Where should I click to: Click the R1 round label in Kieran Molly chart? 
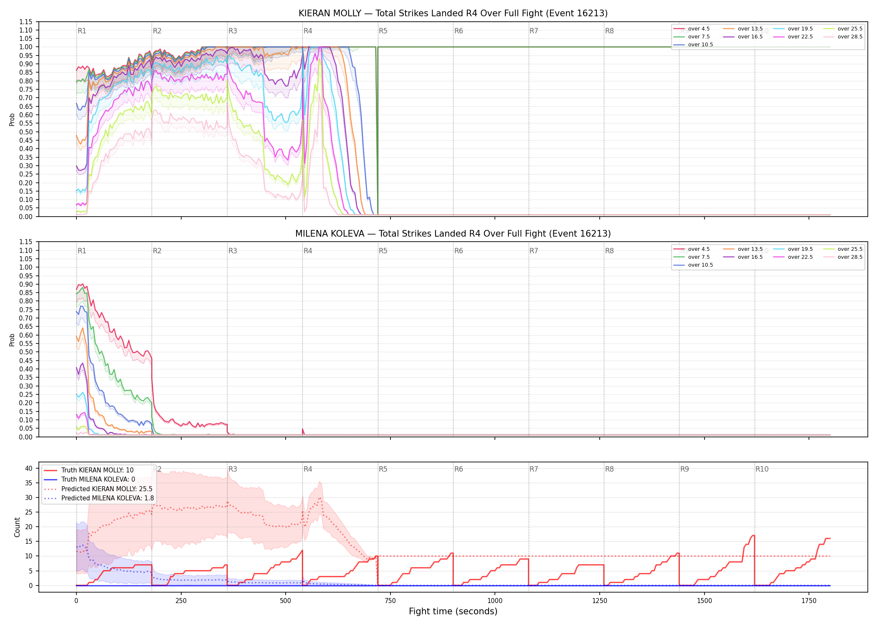[82, 31]
